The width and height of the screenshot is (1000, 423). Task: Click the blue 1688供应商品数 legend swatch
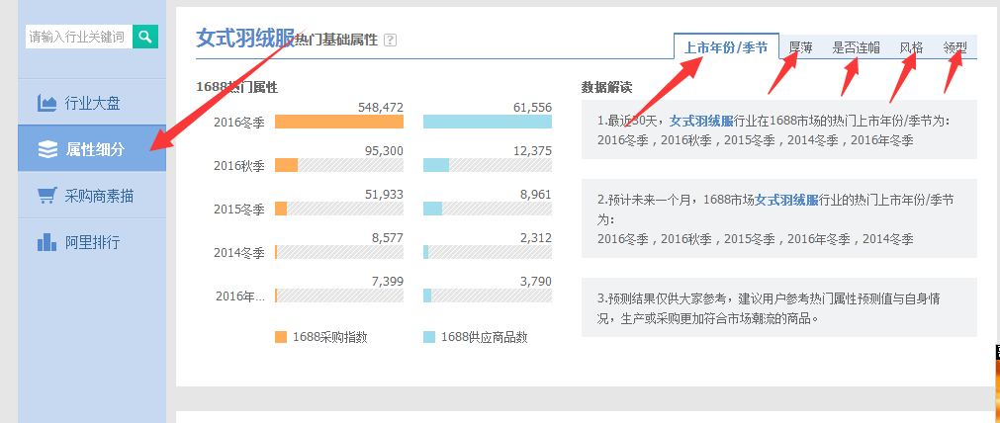click(x=429, y=337)
